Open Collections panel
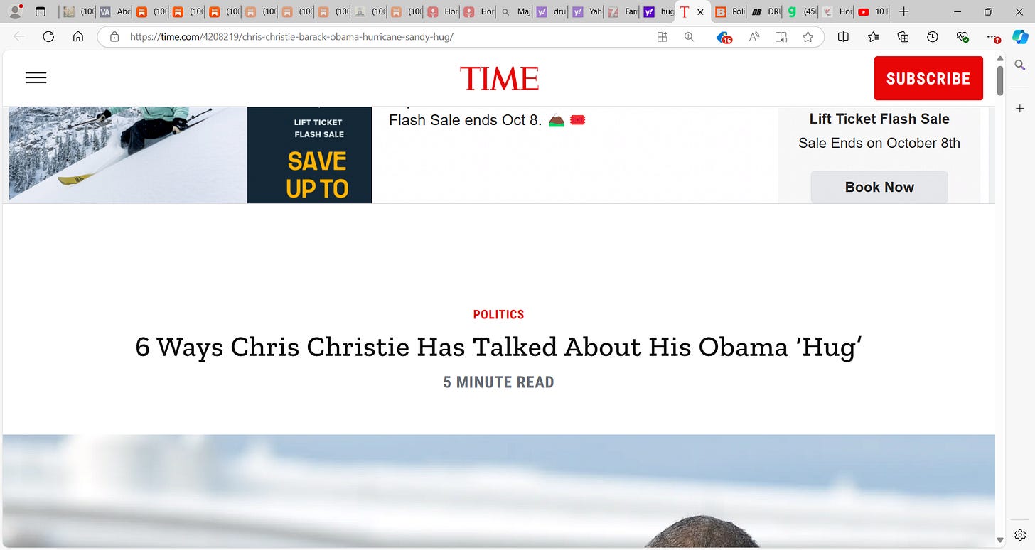 [903, 37]
